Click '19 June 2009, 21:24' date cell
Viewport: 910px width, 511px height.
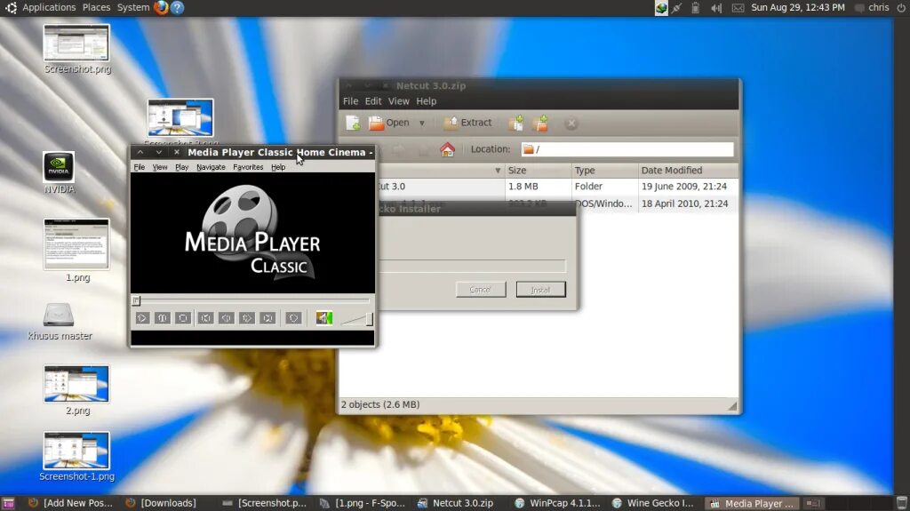pyautogui.click(x=683, y=187)
